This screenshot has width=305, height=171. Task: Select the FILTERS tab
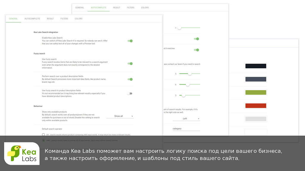tap(64, 18)
